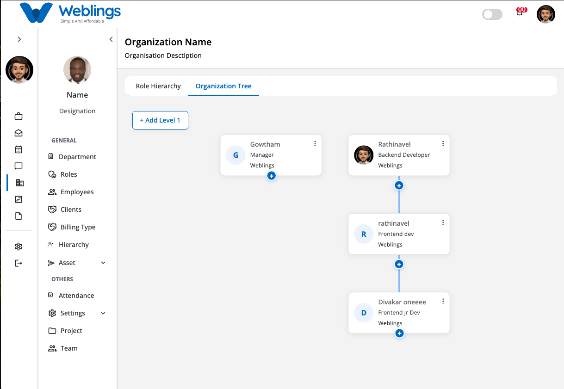This screenshot has height=389, width=564.
Task: Expand the Settings submenu chevron
Action: pos(103,313)
